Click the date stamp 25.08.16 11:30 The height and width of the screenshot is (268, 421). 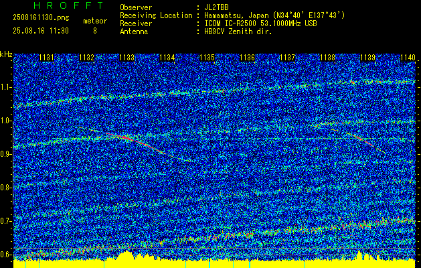click(x=41, y=31)
